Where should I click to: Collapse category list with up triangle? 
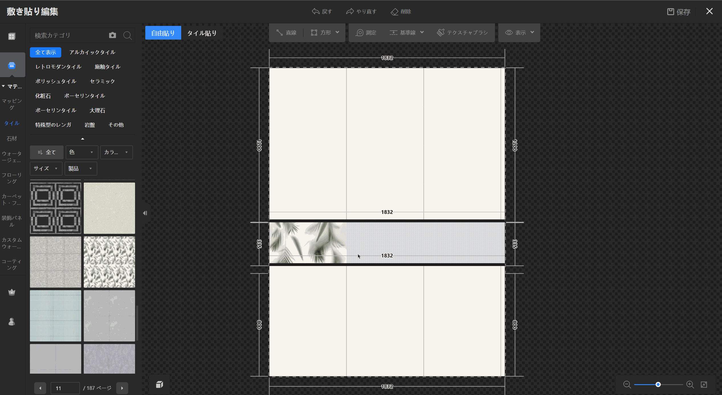tap(83, 139)
